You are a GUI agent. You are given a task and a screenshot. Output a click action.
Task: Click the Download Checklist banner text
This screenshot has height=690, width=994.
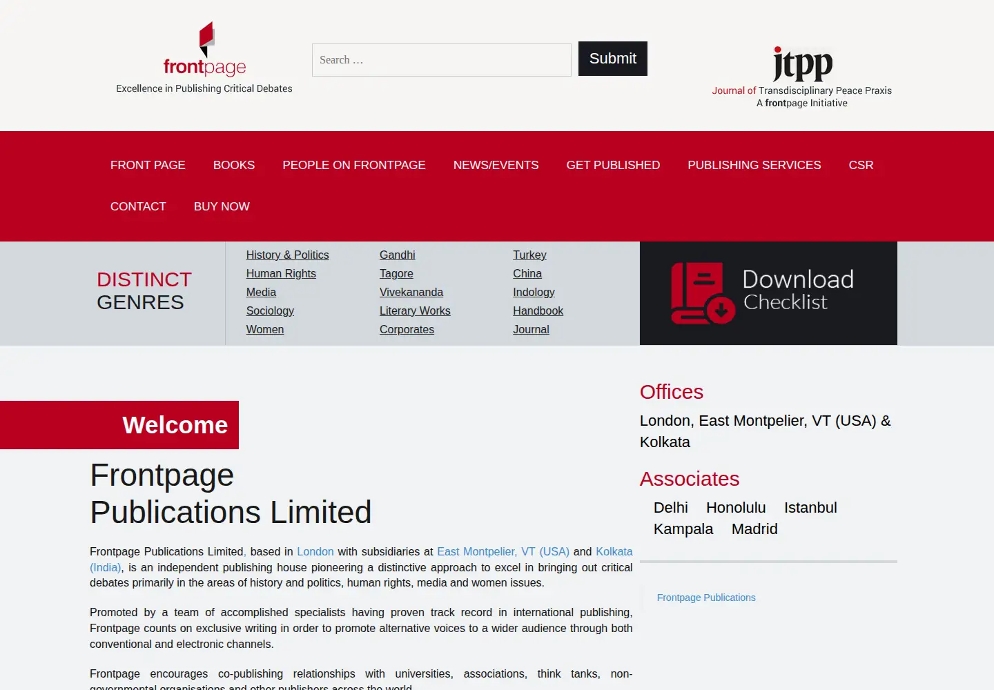(x=798, y=290)
